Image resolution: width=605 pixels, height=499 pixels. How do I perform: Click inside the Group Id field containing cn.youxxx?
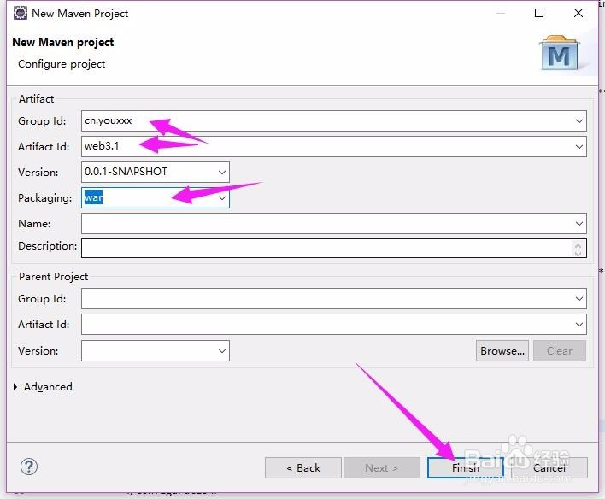tap(334, 120)
